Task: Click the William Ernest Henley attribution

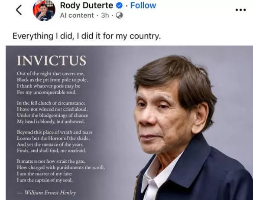Action: [x=47, y=193]
